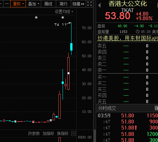This screenshot has height=142, width=158.
Task: Click 加指标 to add an indicator
Action: pos(48,133)
